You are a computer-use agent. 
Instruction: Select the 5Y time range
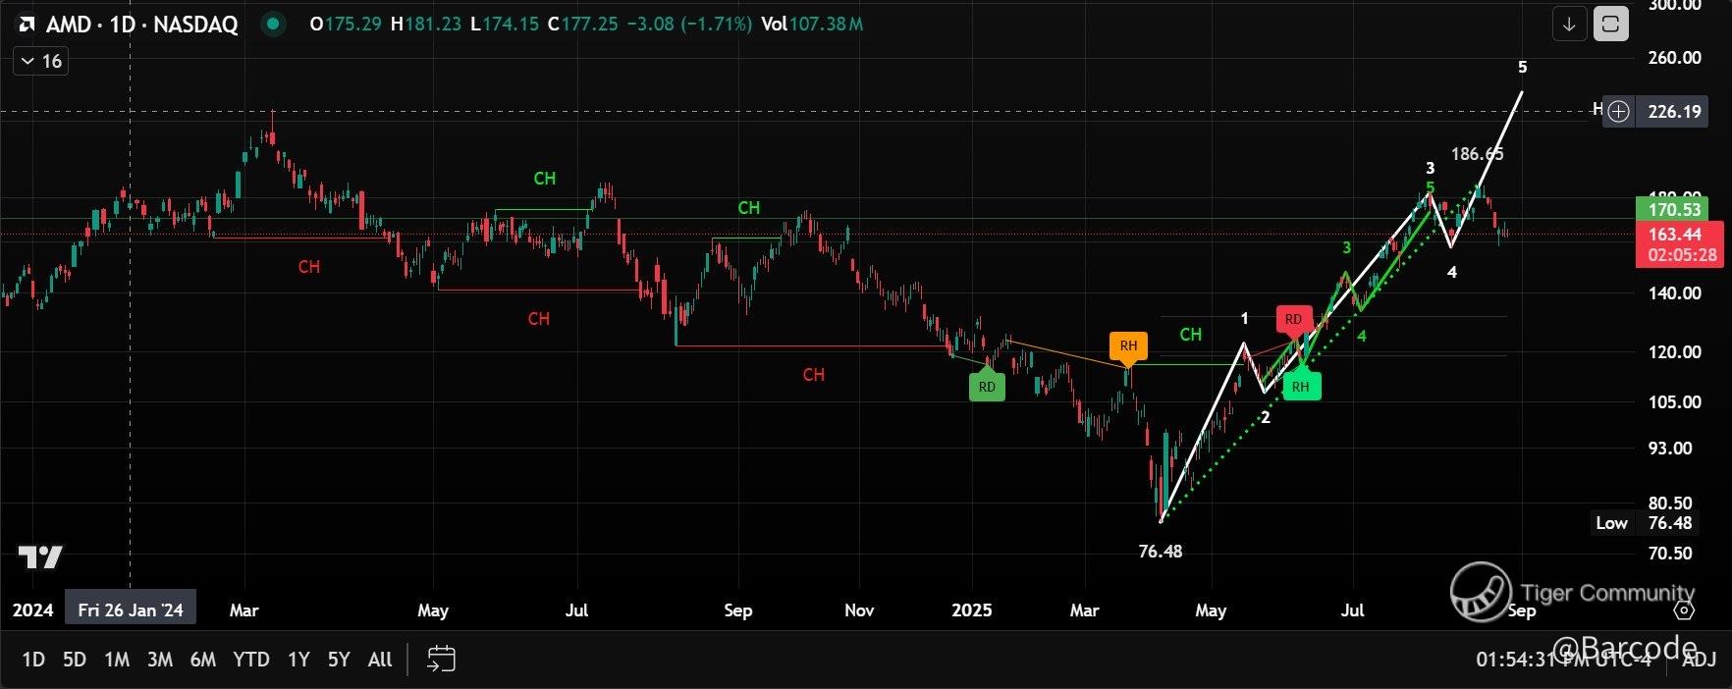(339, 660)
